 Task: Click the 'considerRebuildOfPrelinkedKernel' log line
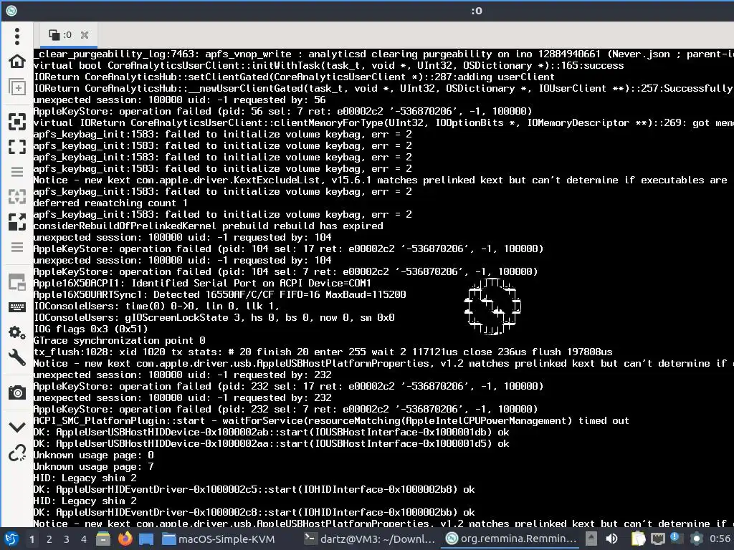(209, 226)
